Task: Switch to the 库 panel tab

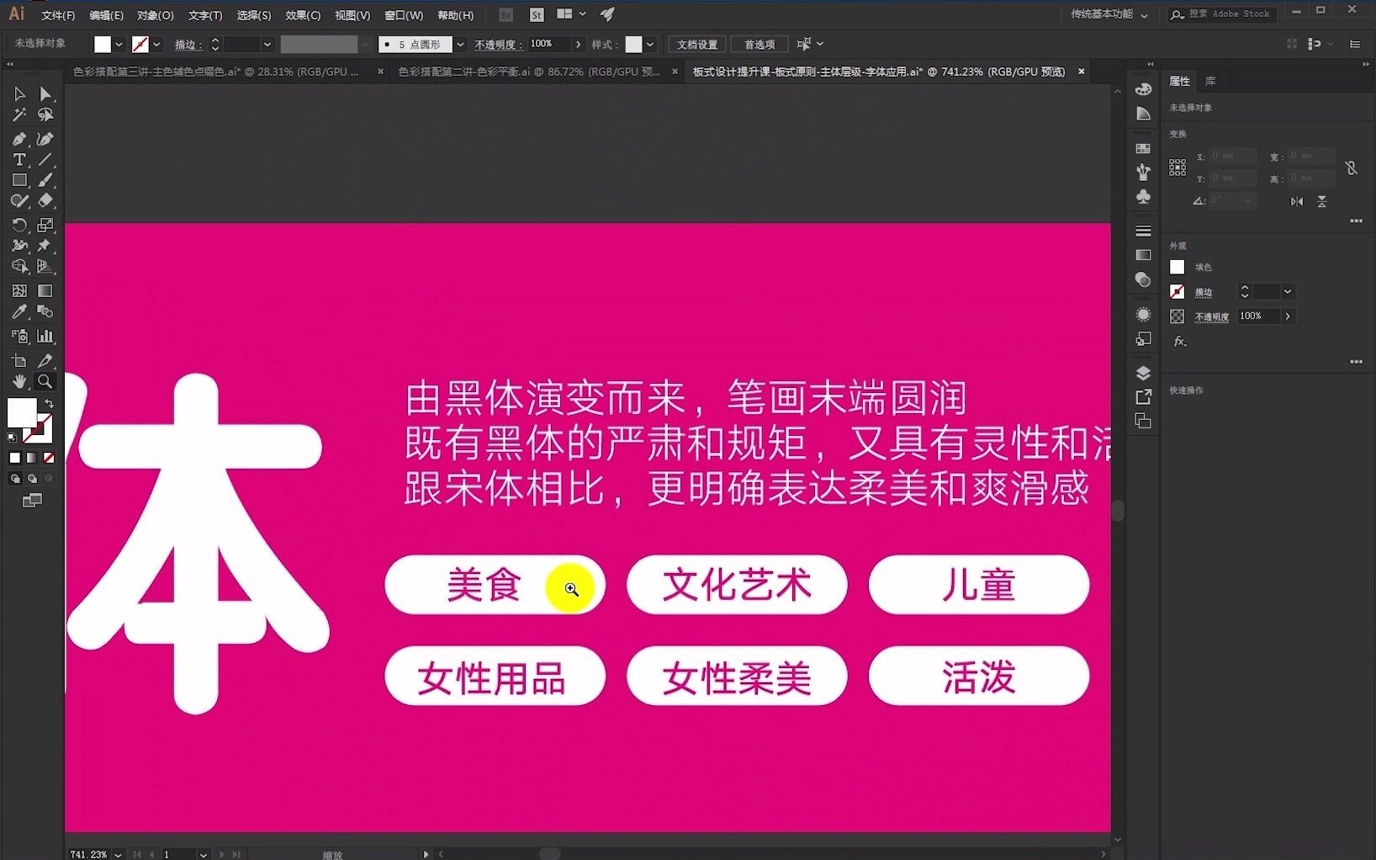Action: 1211,81
